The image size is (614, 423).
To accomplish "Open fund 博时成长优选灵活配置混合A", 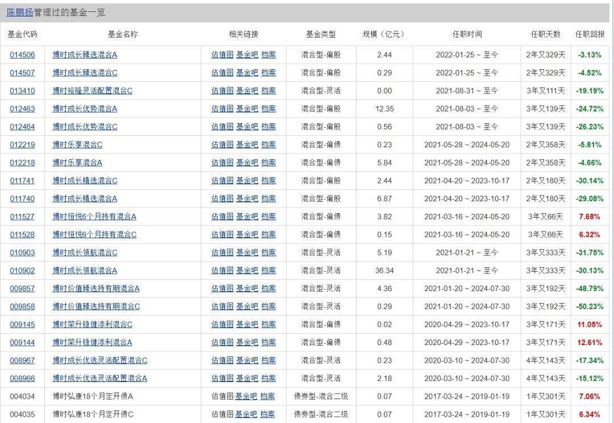I will pyautogui.click(x=100, y=379).
